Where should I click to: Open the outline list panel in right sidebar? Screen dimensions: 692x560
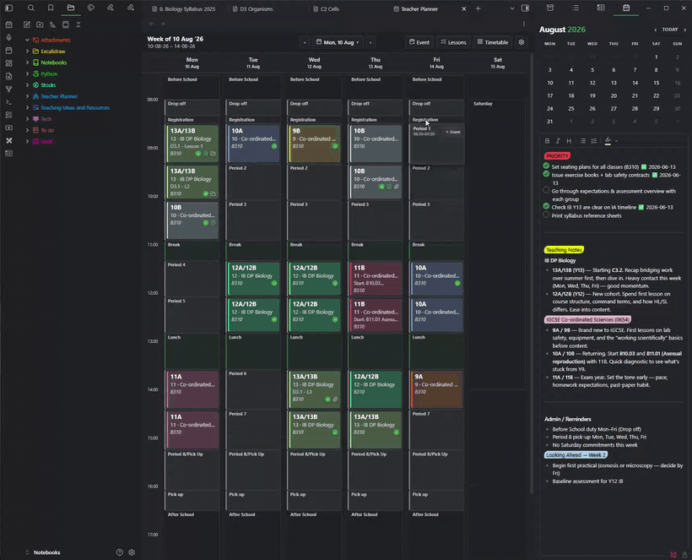(576, 8)
